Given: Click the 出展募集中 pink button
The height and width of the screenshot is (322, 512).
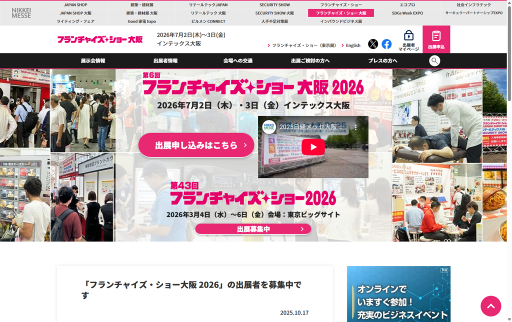Looking at the screenshot, I should point(253,229).
